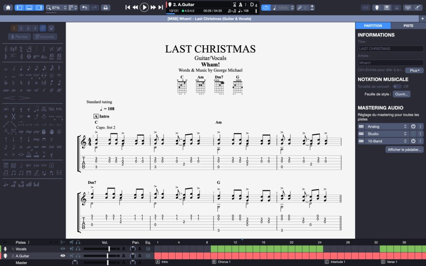Screen dimensions: 426x266
Task: Print the score via the printer icon
Action: 105,7
